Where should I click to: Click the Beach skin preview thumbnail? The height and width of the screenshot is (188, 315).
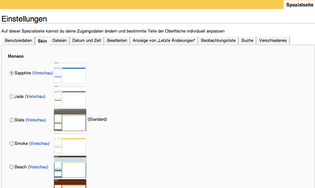click(x=70, y=167)
